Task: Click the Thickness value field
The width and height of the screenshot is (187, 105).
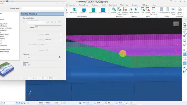Action: [x=31, y=57]
